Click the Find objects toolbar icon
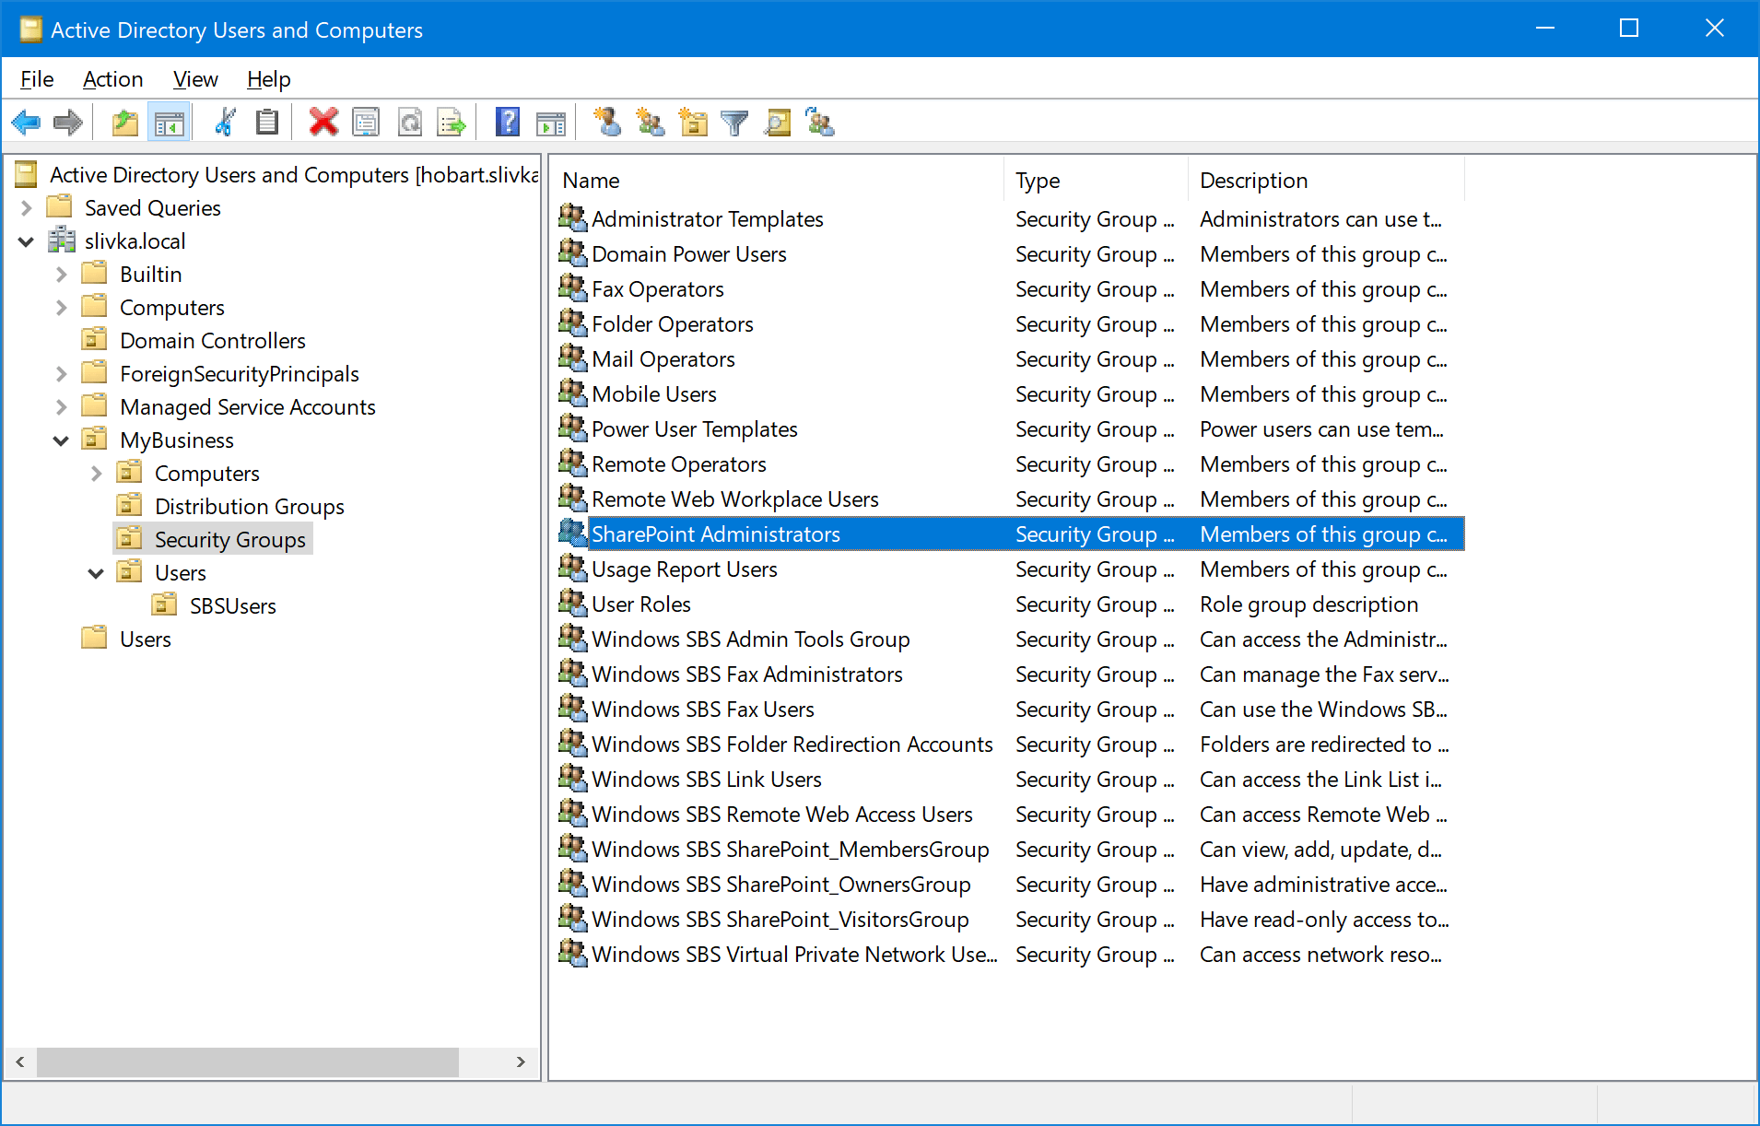The image size is (1760, 1126). pos(778,122)
